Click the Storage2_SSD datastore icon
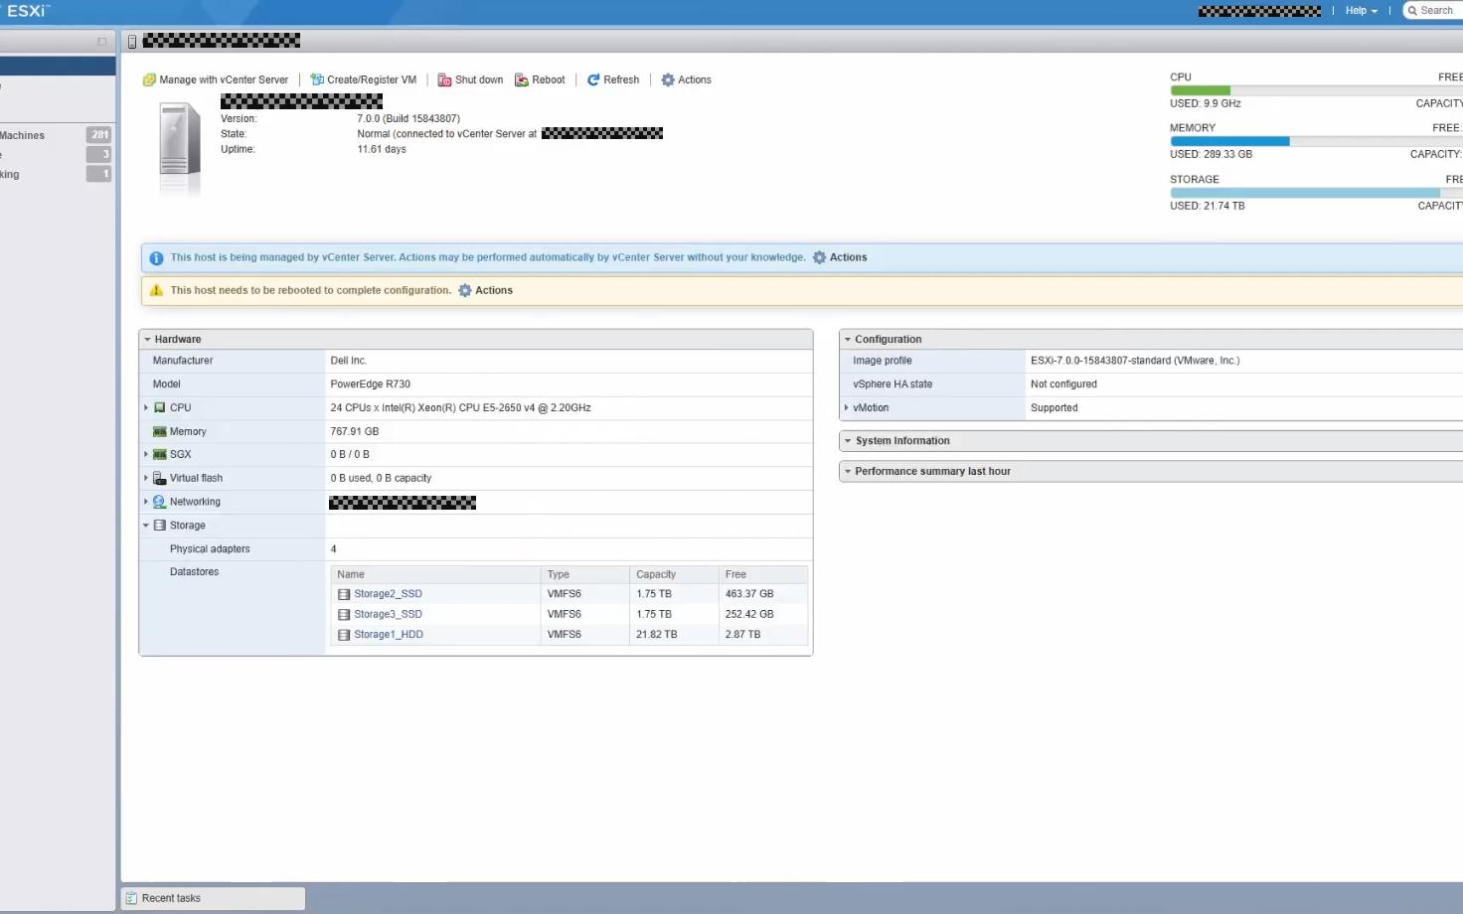This screenshot has height=914, width=1463. point(344,594)
